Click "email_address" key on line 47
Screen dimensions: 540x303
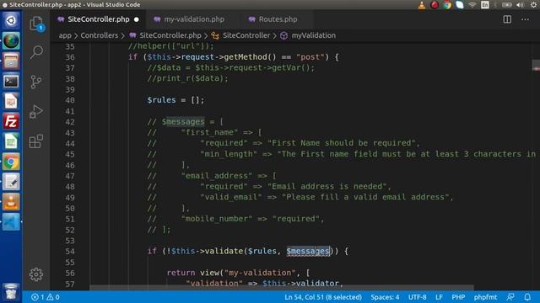216,176
